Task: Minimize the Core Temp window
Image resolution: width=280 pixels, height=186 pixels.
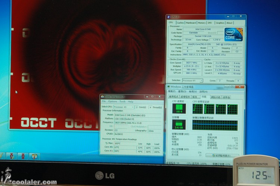Action: 147,97
